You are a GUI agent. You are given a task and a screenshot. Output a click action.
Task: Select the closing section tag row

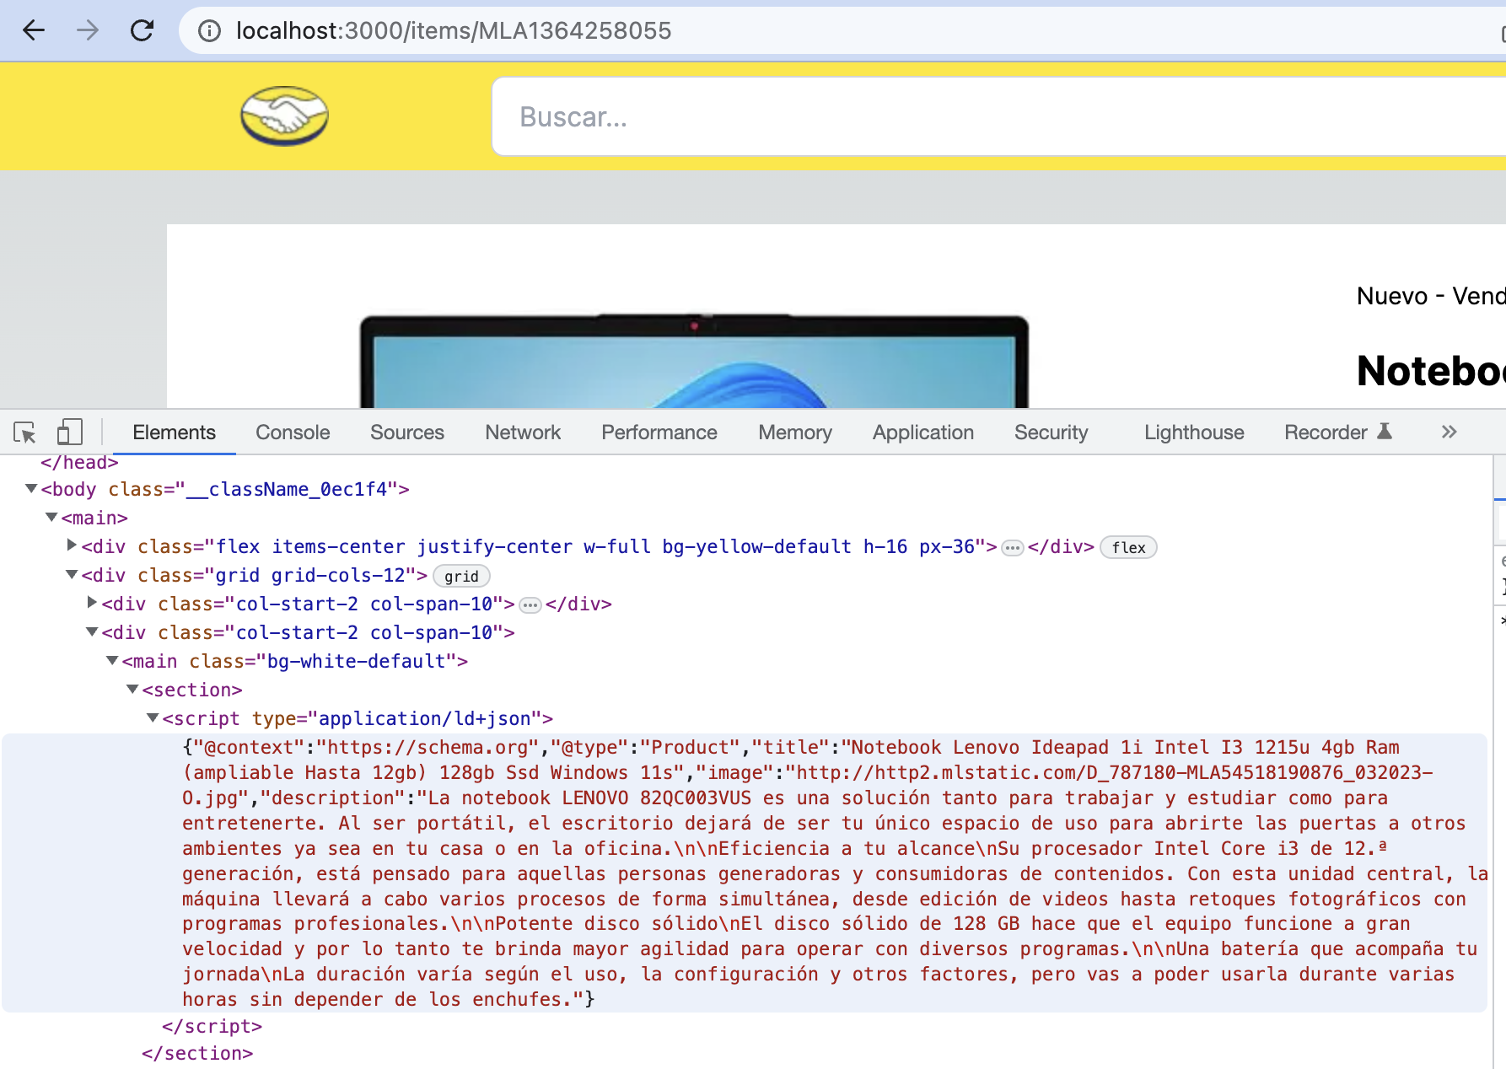(197, 1053)
